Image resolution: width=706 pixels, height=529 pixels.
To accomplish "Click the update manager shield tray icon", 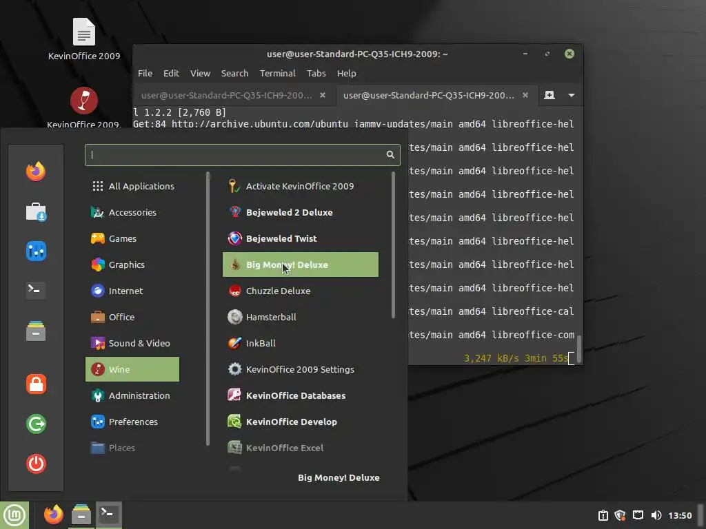I will click(x=620, y=515).
